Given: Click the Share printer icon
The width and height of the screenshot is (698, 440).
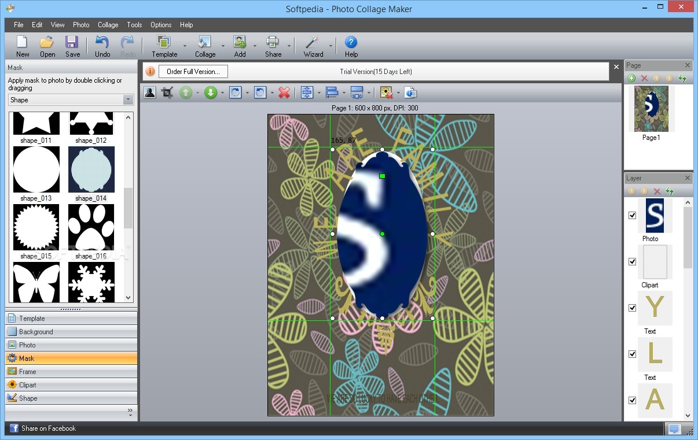Looking at the screenshot, I should 273,42.
